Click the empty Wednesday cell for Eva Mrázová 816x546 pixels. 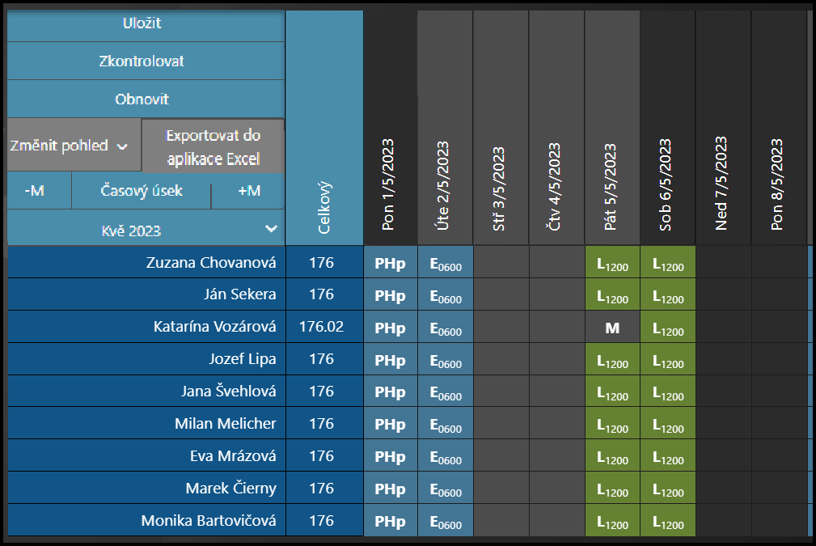point(501,456)
